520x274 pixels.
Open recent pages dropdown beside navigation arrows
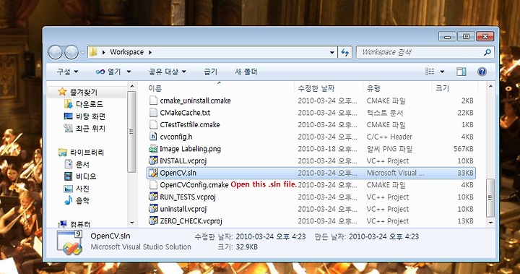click(x=82, y=53)
